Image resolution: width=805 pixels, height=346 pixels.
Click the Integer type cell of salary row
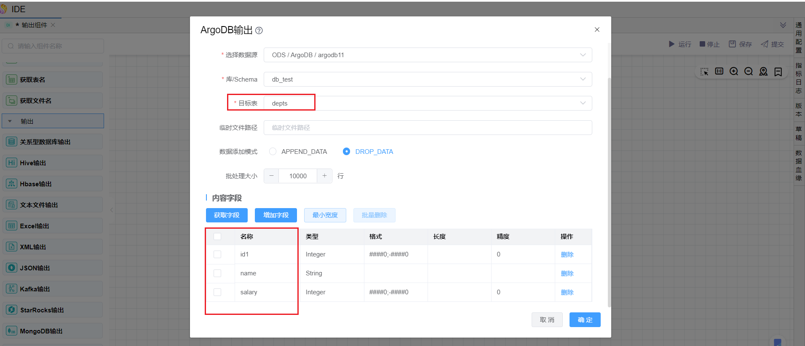tap(332, 292)
